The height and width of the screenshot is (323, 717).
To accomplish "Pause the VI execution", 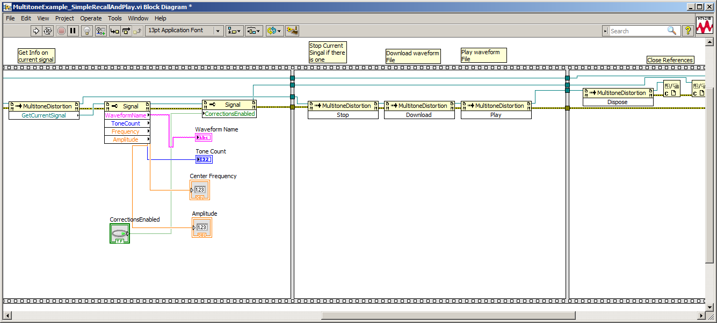I will coord(73,31).
